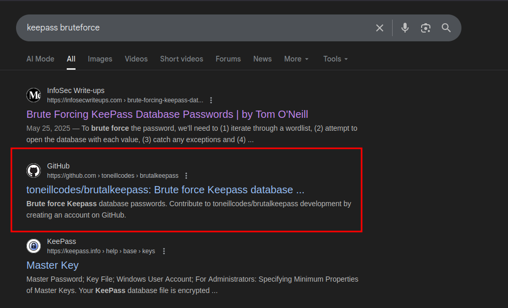The width and height of the screenshot is (508, 308).
Task: Open the toneillcodes/brutalkeepass GitHub link
Action: [165, 190]
